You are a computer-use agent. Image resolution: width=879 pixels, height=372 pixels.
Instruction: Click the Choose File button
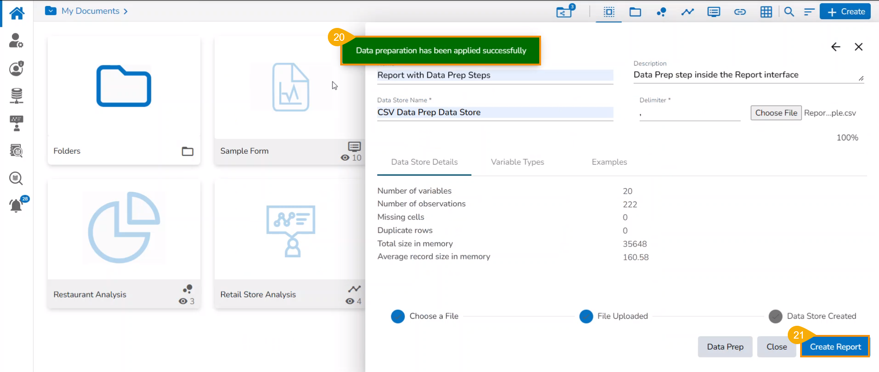pyautogui.click(x=776, y=113)
